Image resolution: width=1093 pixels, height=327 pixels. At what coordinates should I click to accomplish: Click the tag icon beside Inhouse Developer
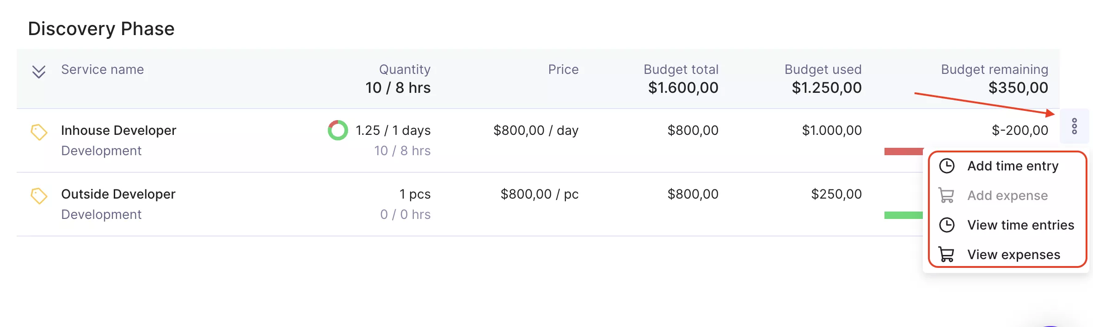point(39,132)
